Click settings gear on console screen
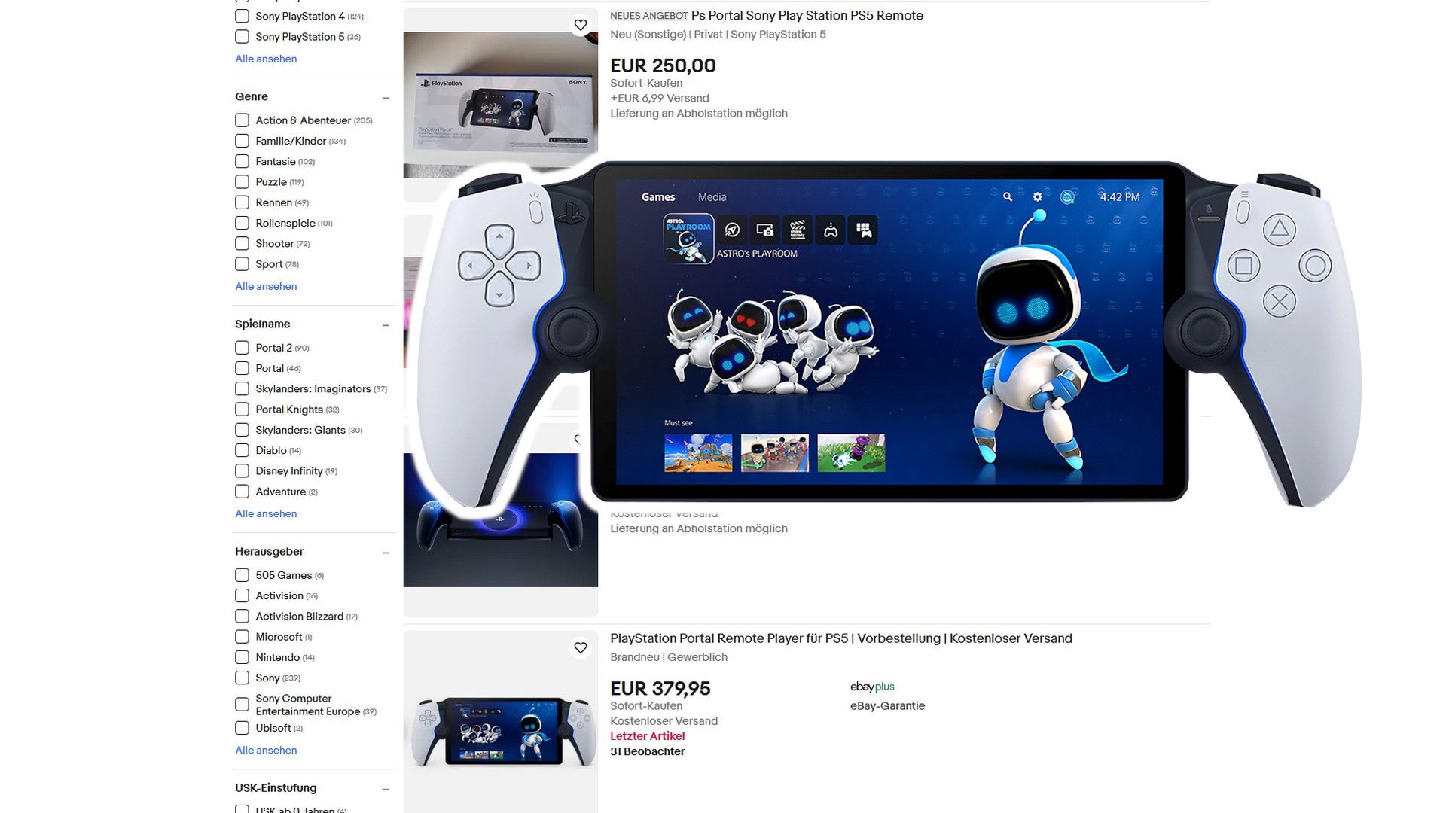This screenshot has width=1446, height=813. (x=1037, y=196)
